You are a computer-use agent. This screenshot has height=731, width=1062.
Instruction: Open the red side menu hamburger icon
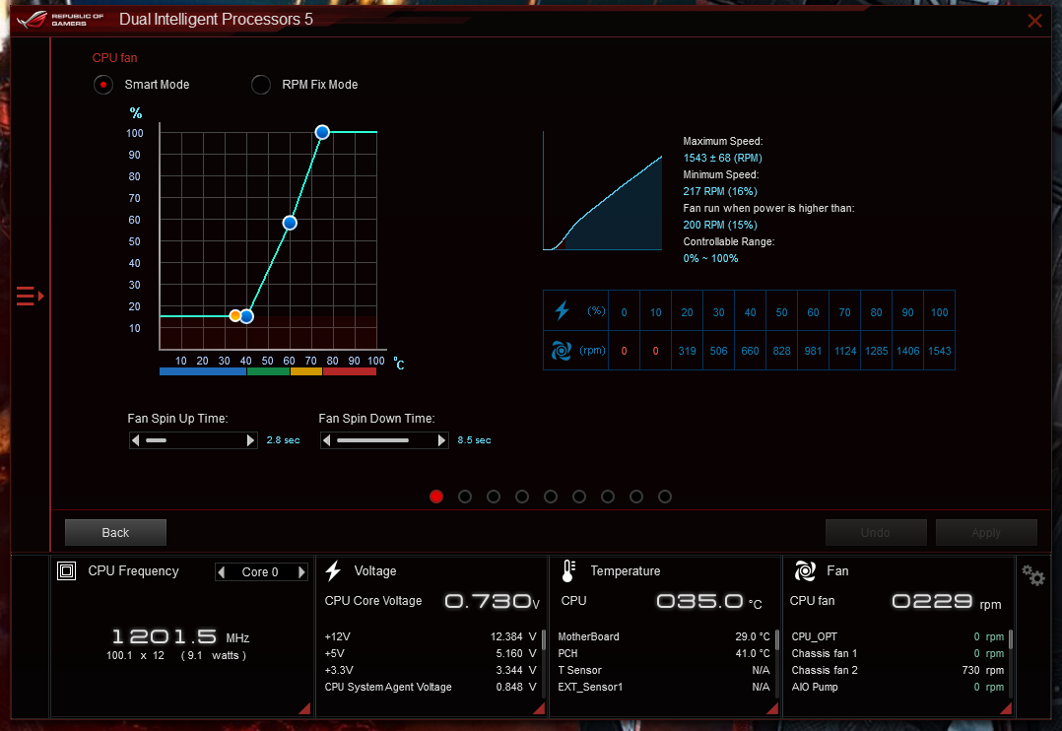[x=30, y=297]
